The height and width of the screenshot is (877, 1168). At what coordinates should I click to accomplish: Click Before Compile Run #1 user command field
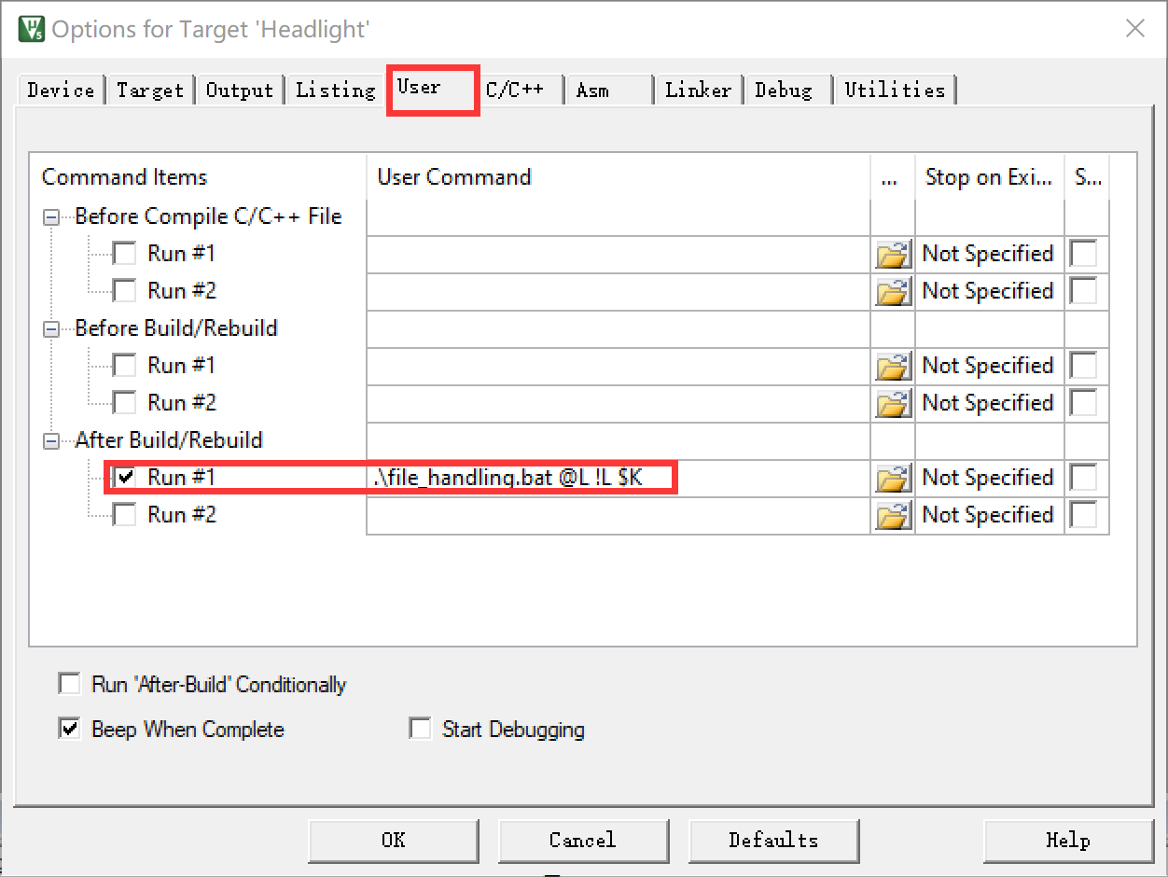pyautogui.click(x=619, y=254)
